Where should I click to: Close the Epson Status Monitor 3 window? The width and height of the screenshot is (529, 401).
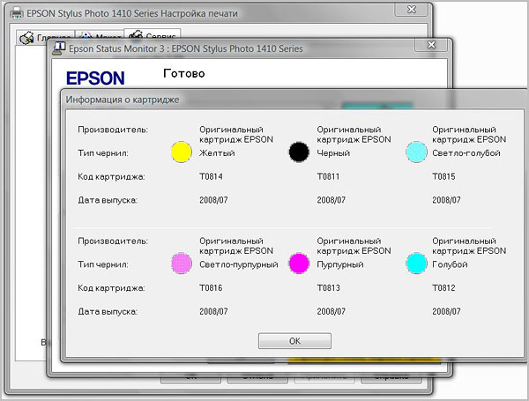pyautogui.click(x=431, y=45)
